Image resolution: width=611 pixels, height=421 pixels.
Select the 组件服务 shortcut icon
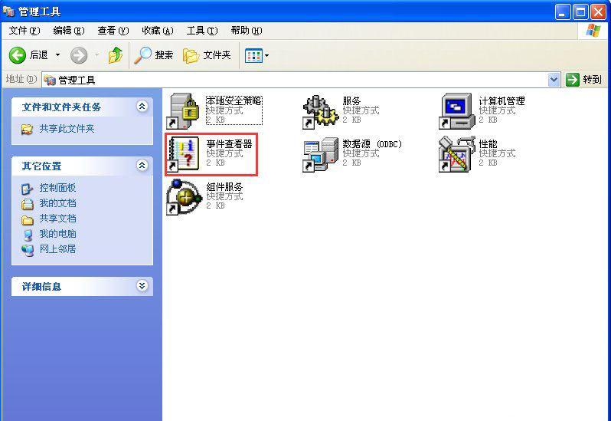[183, 196]
